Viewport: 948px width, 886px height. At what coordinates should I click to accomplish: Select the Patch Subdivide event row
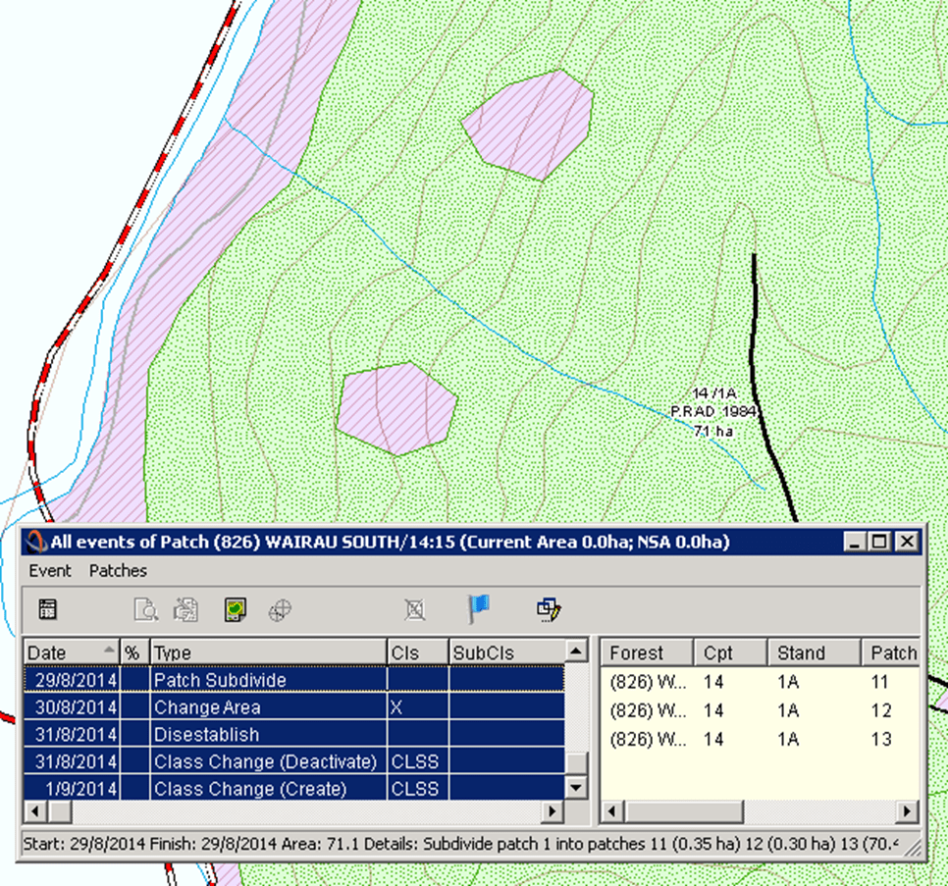click(293, 679)
